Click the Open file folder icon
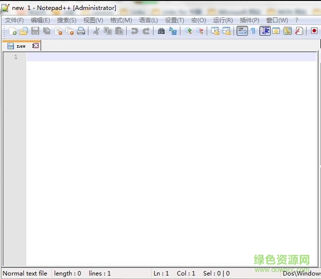This screenshot has width=321, height=279. [23, 31]
